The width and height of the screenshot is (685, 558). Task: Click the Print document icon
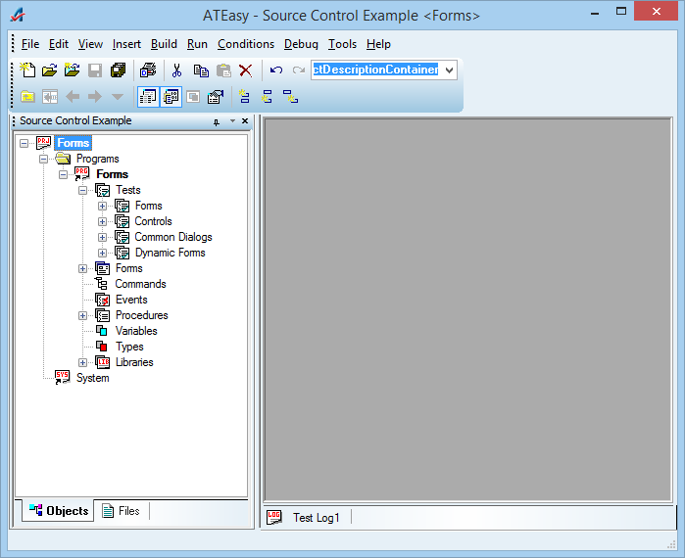pyautogui.click(x=148, y=70)
